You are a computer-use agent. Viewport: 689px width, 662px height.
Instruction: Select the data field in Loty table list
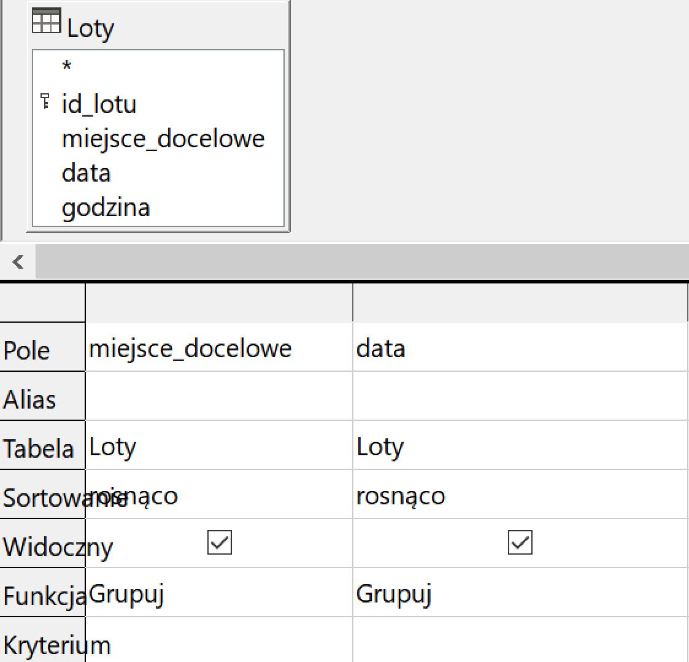click(86, 173)
